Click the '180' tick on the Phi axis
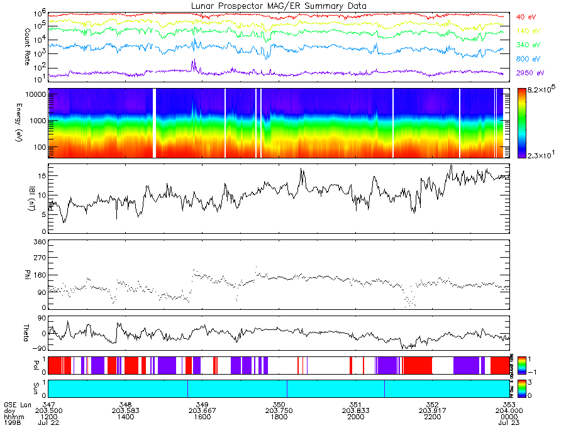The height and width of the screenshot is (440, 566). 40,275
